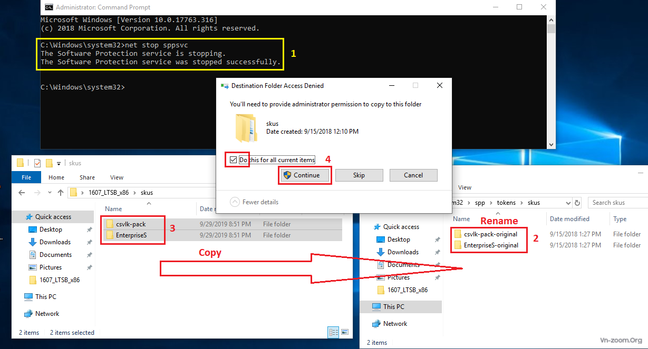Click the Command Prompt scrollbar down arrow

[551, 145]
